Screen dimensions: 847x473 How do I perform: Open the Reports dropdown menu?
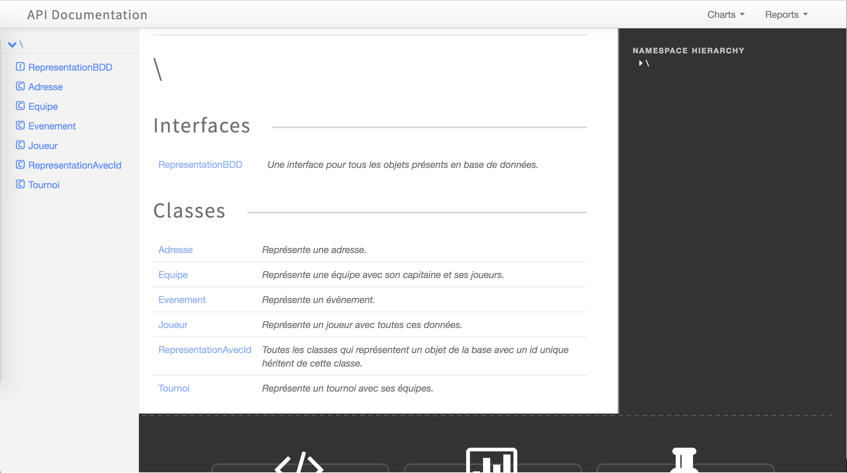786,15
